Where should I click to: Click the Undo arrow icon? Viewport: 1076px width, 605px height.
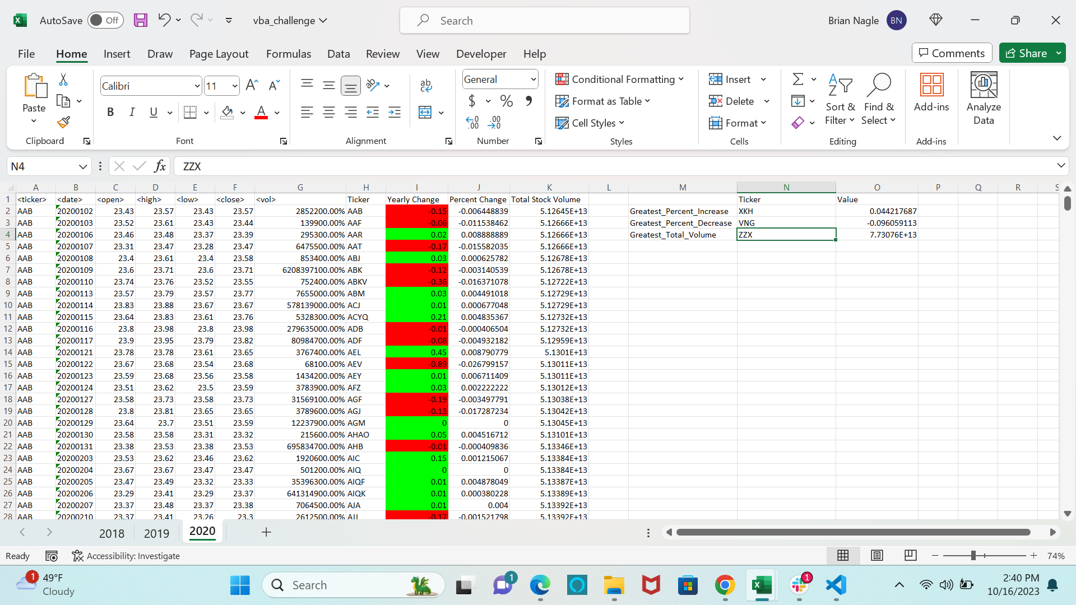coord(164,20)
